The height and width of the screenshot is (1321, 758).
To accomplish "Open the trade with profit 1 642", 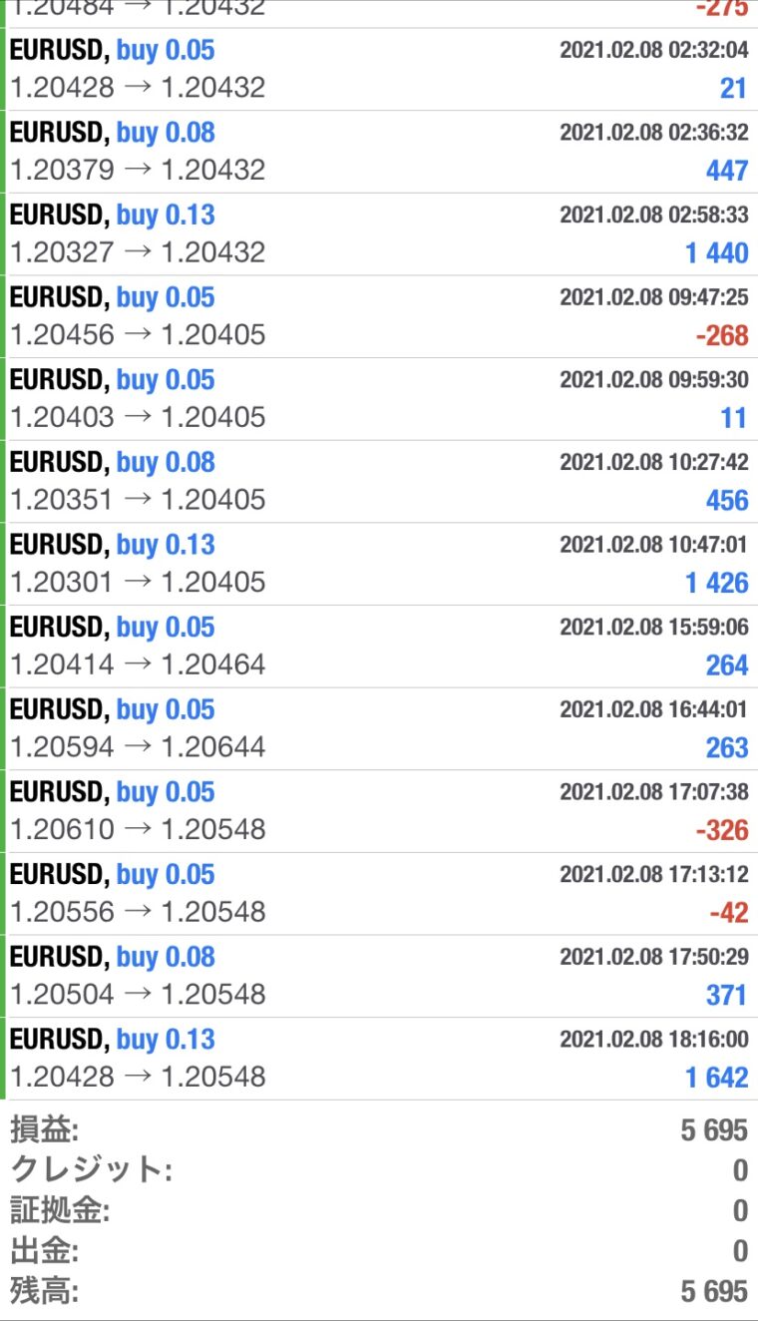I will 379,1059.
